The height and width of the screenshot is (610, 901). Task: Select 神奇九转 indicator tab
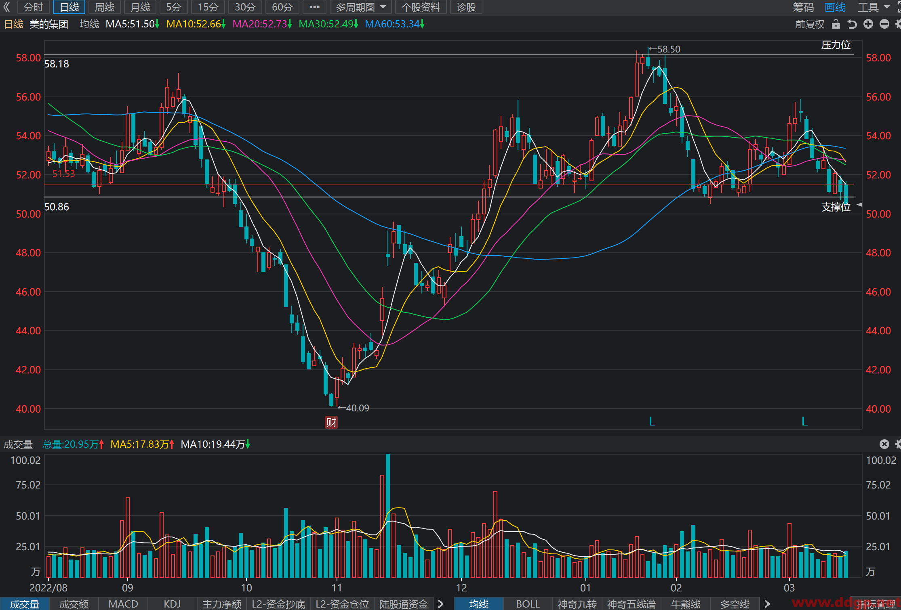click(577, 604)
